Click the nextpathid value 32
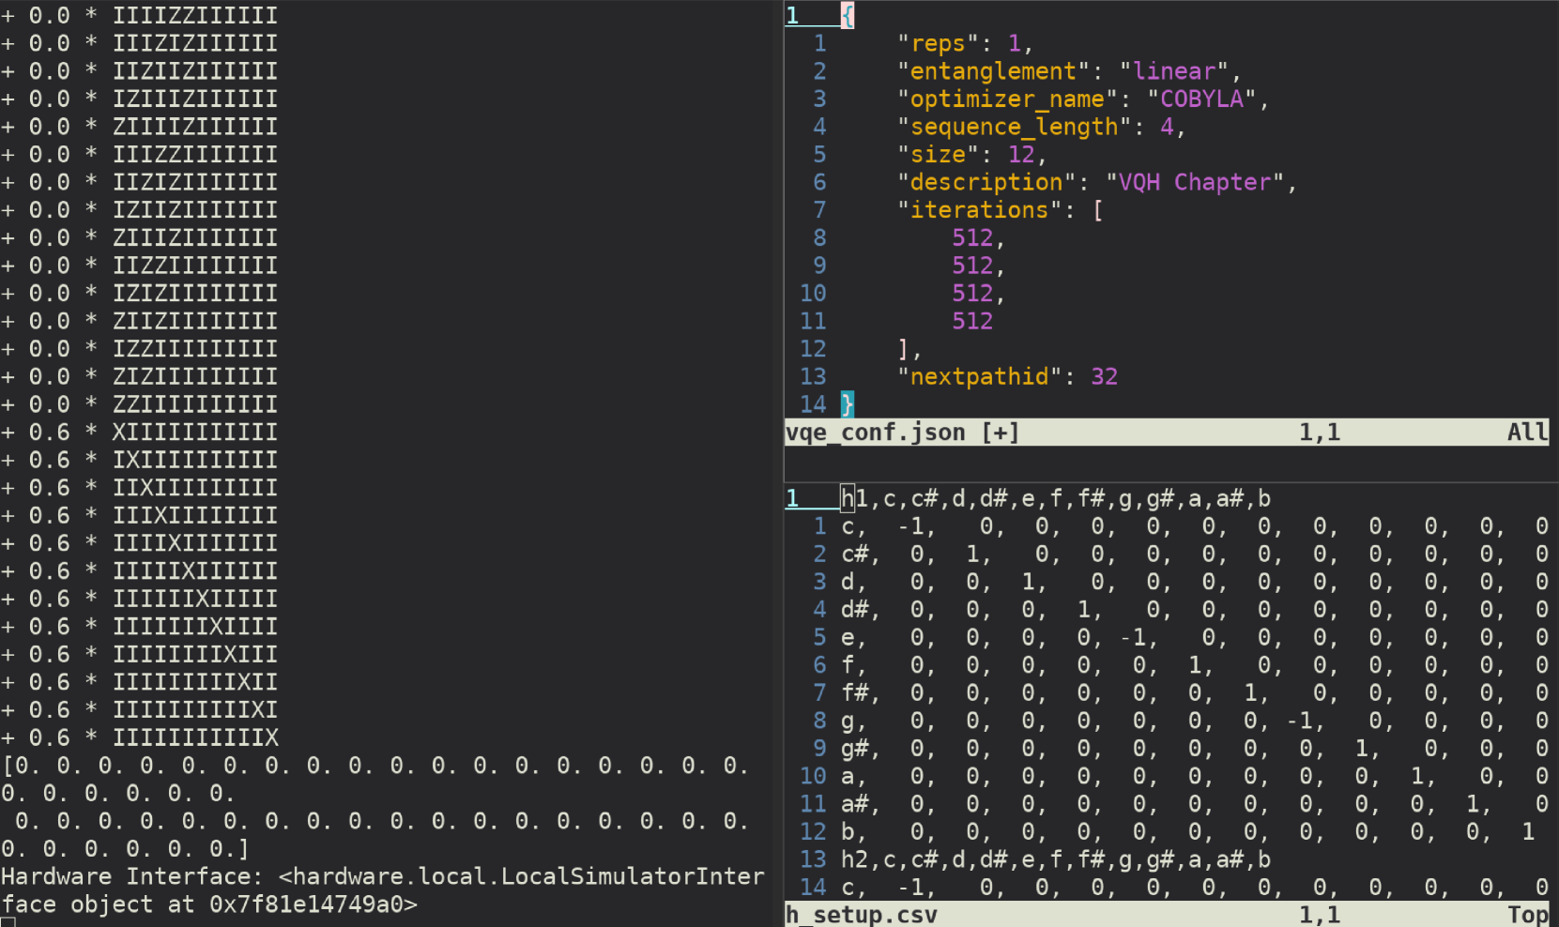This screenshot has width=1559, height=927. click(x=1104, y=377)
